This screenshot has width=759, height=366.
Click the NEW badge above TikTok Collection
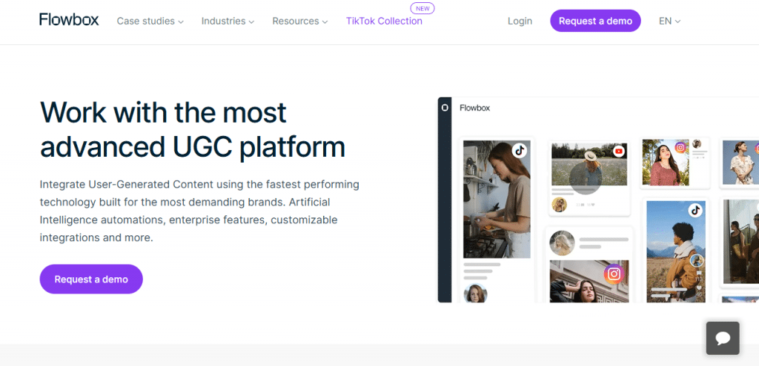point(422,8)
